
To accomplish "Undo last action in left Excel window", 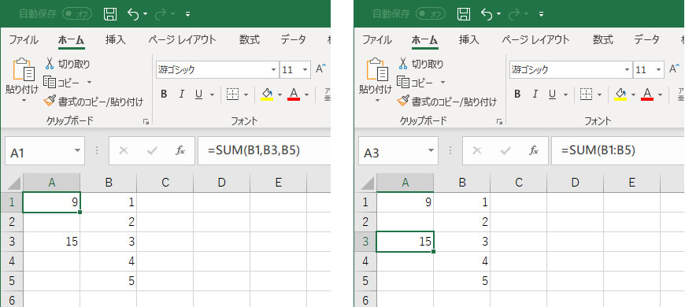I will coord(133,14).
